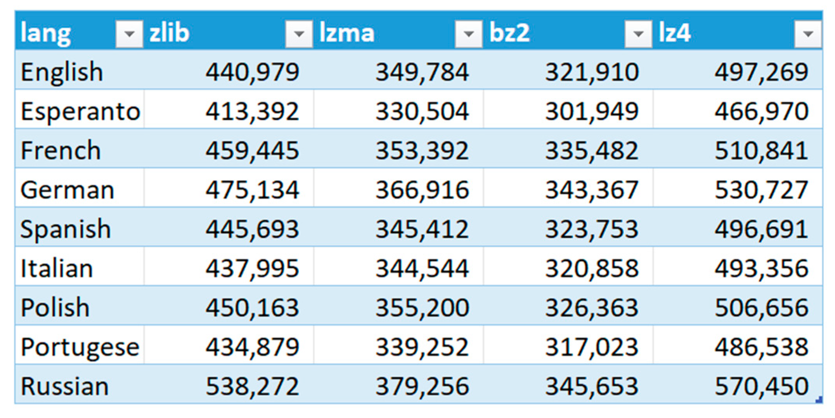Image resolution: width=835 pixels, height=418 pixels.
Task: Click Esperanto lz4 cell 466,970
Action: [761, 111]
